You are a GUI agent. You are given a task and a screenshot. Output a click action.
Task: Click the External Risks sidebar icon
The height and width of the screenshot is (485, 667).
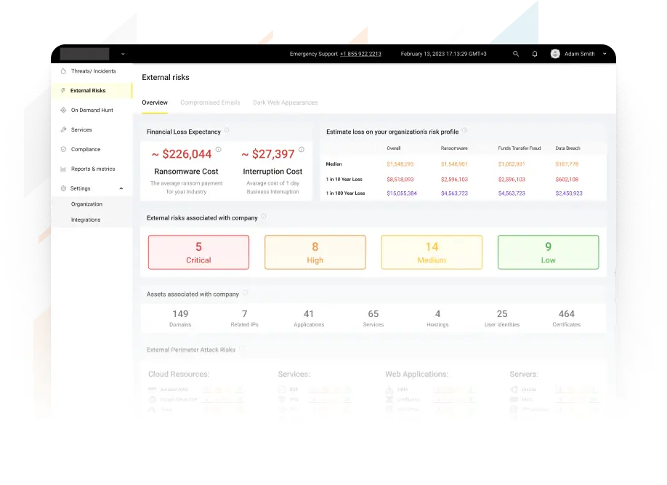(63, 90)
